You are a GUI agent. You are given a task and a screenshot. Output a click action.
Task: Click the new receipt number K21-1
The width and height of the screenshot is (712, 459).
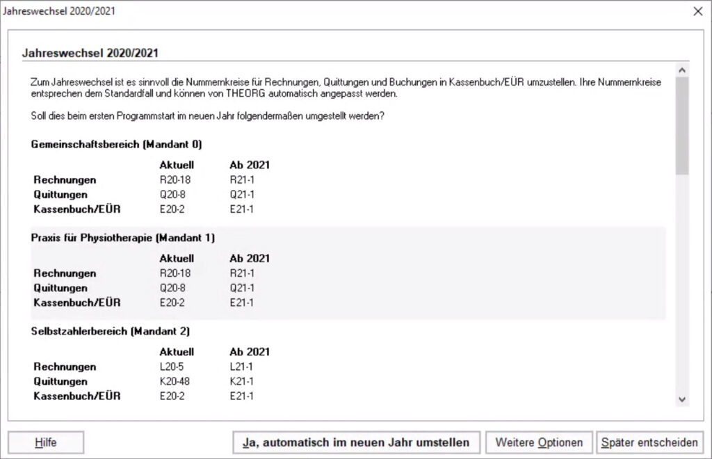243,382
